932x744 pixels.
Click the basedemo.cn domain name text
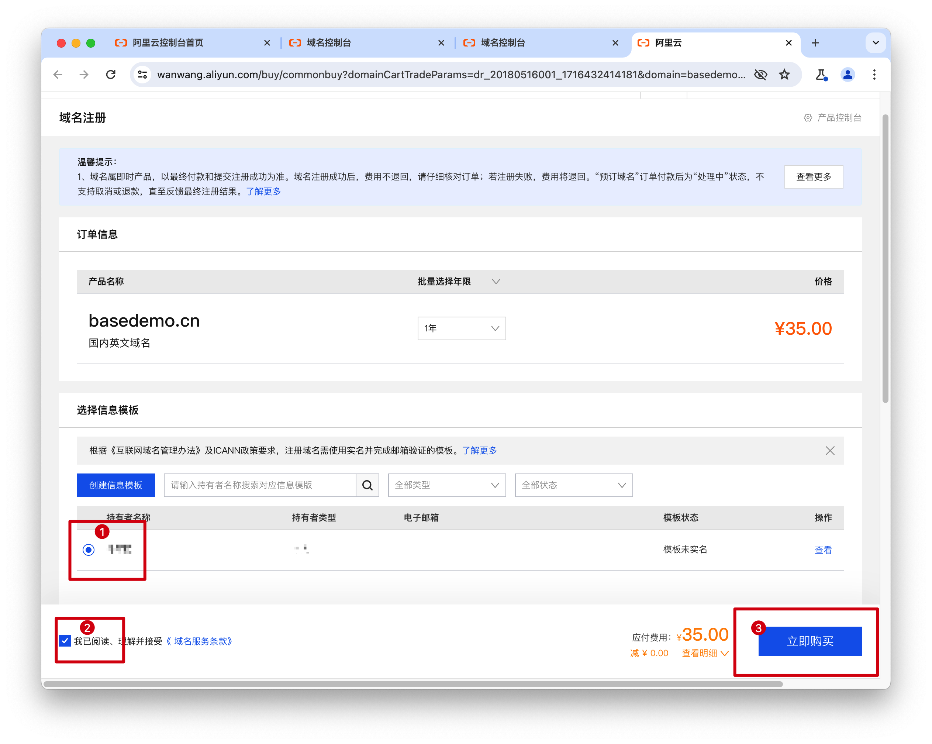click(x=144, y=320)
